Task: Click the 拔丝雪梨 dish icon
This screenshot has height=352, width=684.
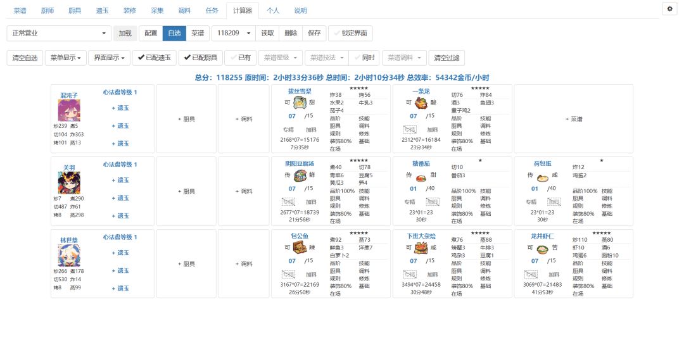Action: 300,103
